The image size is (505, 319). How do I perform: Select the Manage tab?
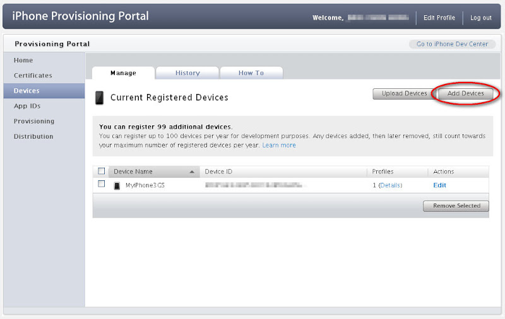(x=123, y=73)
